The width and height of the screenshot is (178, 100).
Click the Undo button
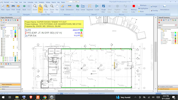(x=76, y=2)
